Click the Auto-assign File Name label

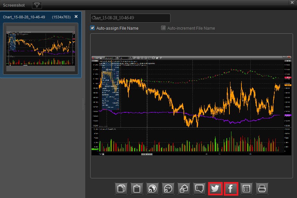tap(117, 28)
